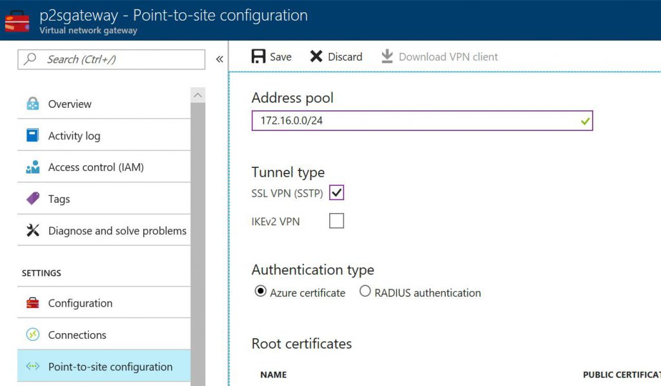This screenshot has height=386, width=661.
Task: Click the Authentication type heading
Action: (313, 270)
